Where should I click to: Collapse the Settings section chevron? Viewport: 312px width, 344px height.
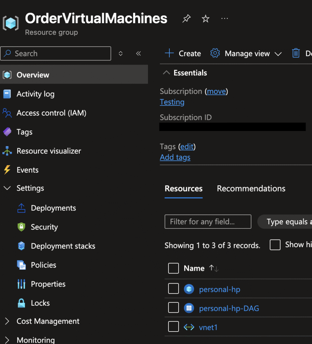[7, 188]
